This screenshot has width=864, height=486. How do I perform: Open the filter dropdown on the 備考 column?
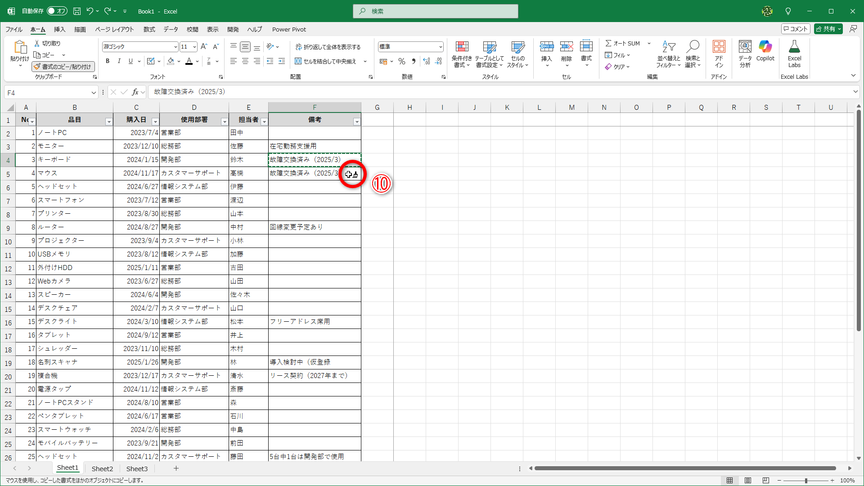(x=357, y=121)
